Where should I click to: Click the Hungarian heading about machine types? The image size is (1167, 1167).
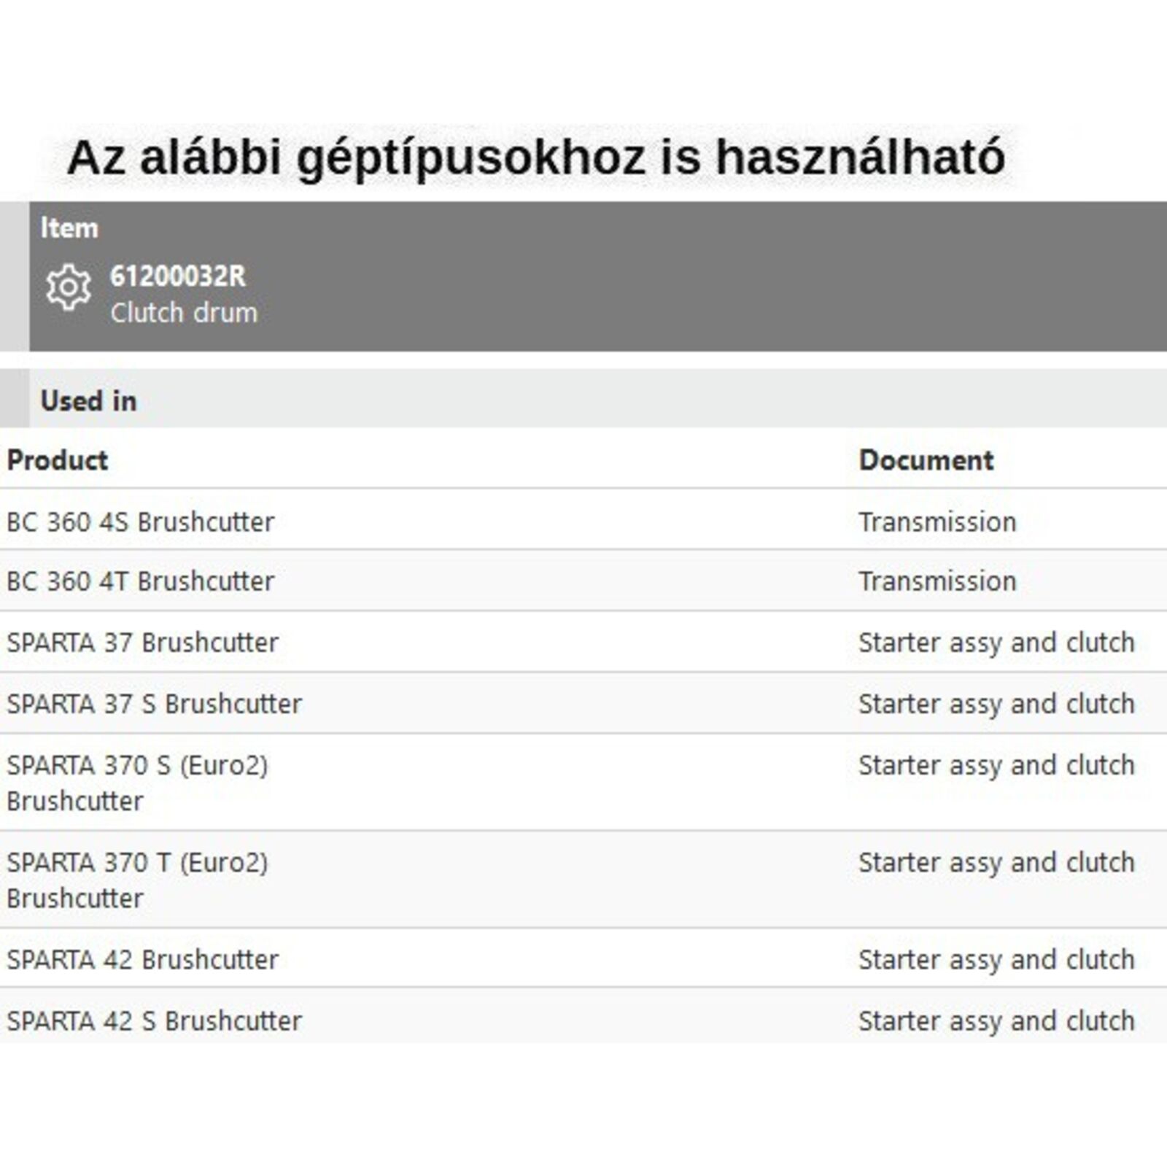(x=535, y=158)
